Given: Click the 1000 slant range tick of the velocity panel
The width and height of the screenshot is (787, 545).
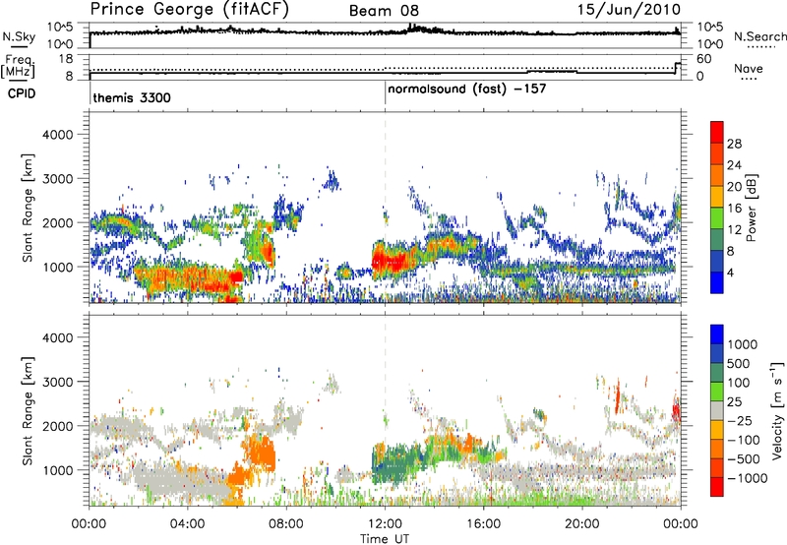Looking at the screenshot, I should (58, 470).
